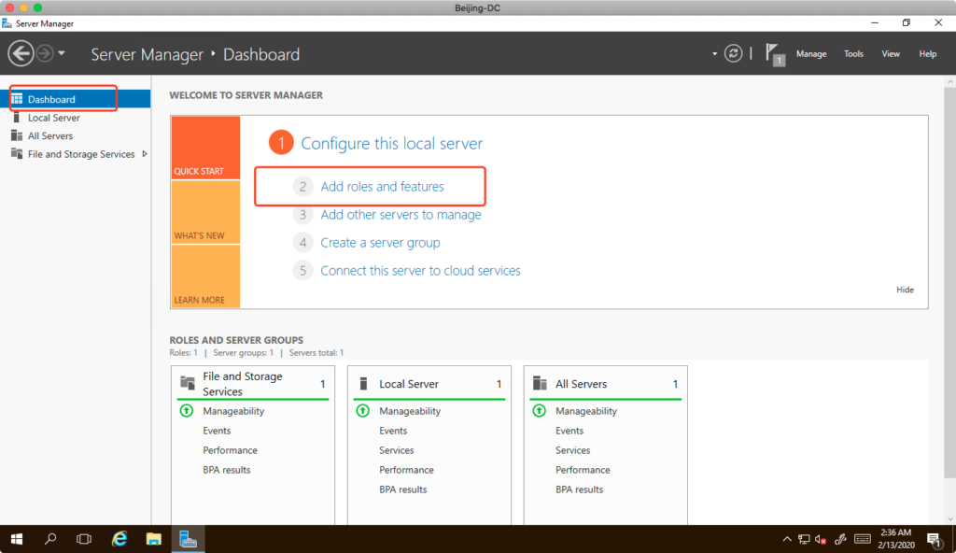Open navigation history dropdown arrow
The width and height of the screenshot is (956, 553).
(x=62, y=53)
